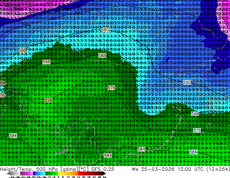Select the "We 25-03-2026" date text

click(x=153, y=169)
